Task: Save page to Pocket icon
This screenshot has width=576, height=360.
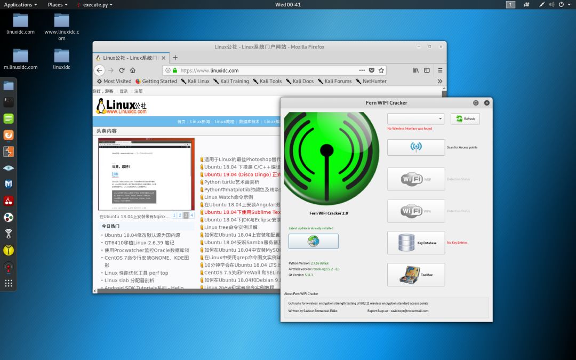Action: (x=371, y=70)
